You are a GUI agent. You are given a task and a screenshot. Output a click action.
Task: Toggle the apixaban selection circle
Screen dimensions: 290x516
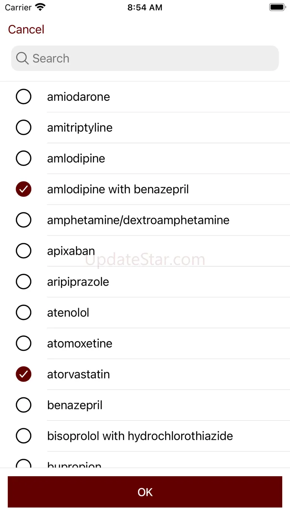[x=23, y=251]
